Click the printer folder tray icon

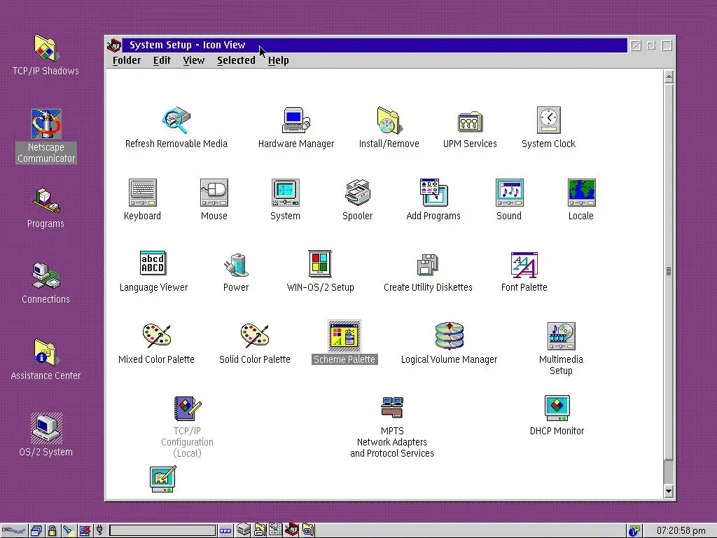pyautogui.click(x=260, y=530)
